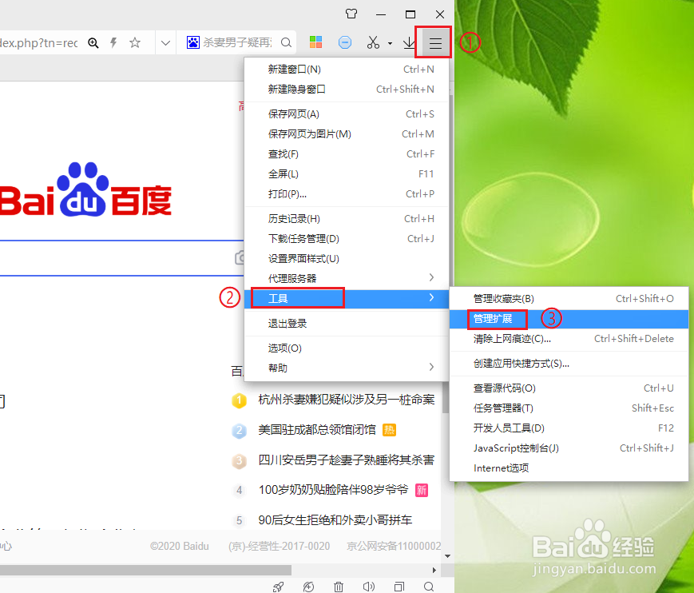
Task: Bookmark current page with star icon
Action: pyautogui.click(x=134, y=42)
